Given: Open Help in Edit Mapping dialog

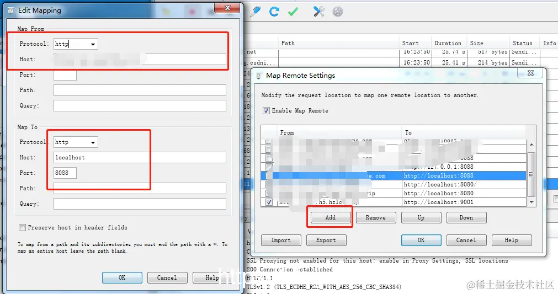Looking at the screenshot, I should pyautogui.click(x=212, y=277).
